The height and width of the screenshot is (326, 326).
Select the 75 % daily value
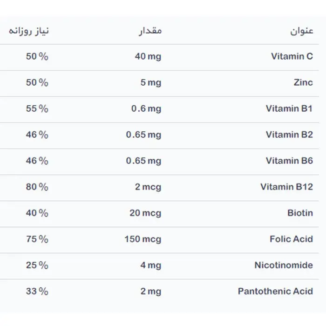pyautogui.click(x=37, y=239)
